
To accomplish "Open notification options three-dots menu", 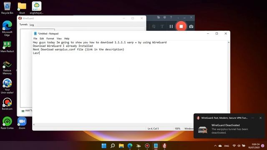I will coord(253,118).
